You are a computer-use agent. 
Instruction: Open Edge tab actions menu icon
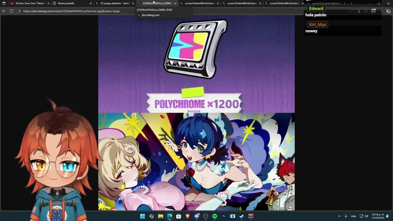click(x=4, y=3)
